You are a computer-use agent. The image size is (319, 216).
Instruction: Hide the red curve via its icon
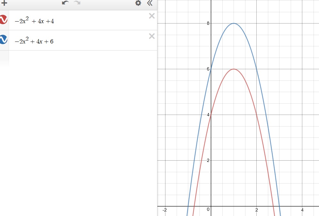coord(3,20)
